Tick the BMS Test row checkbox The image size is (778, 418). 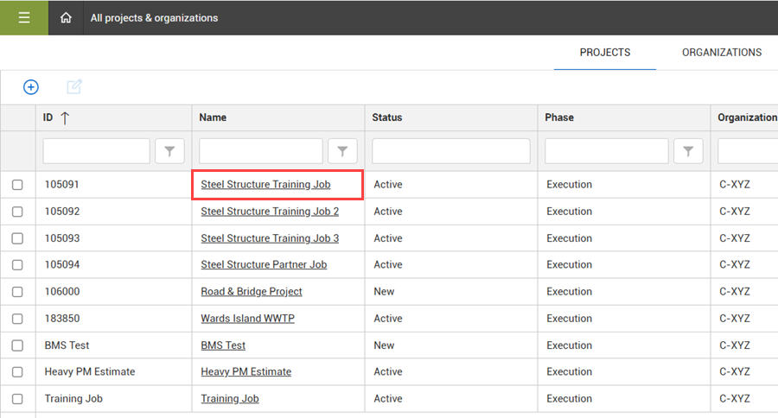coord(17,345)
